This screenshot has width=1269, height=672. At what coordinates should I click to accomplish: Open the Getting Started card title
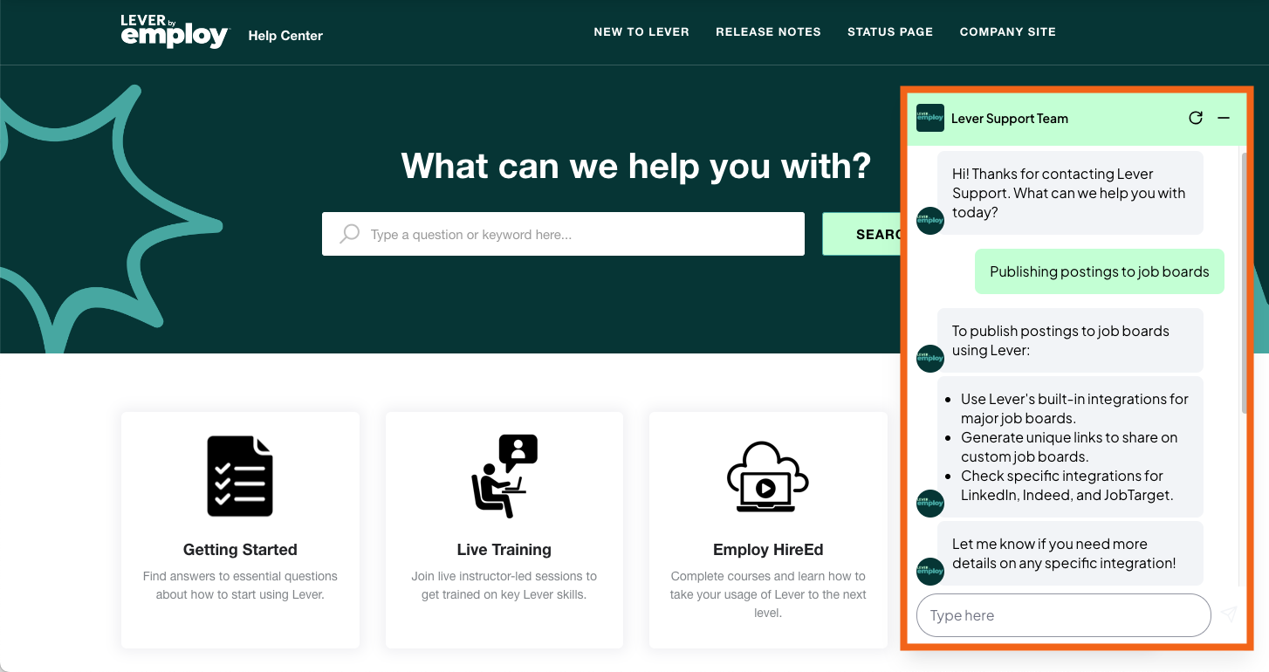[240, 550]
